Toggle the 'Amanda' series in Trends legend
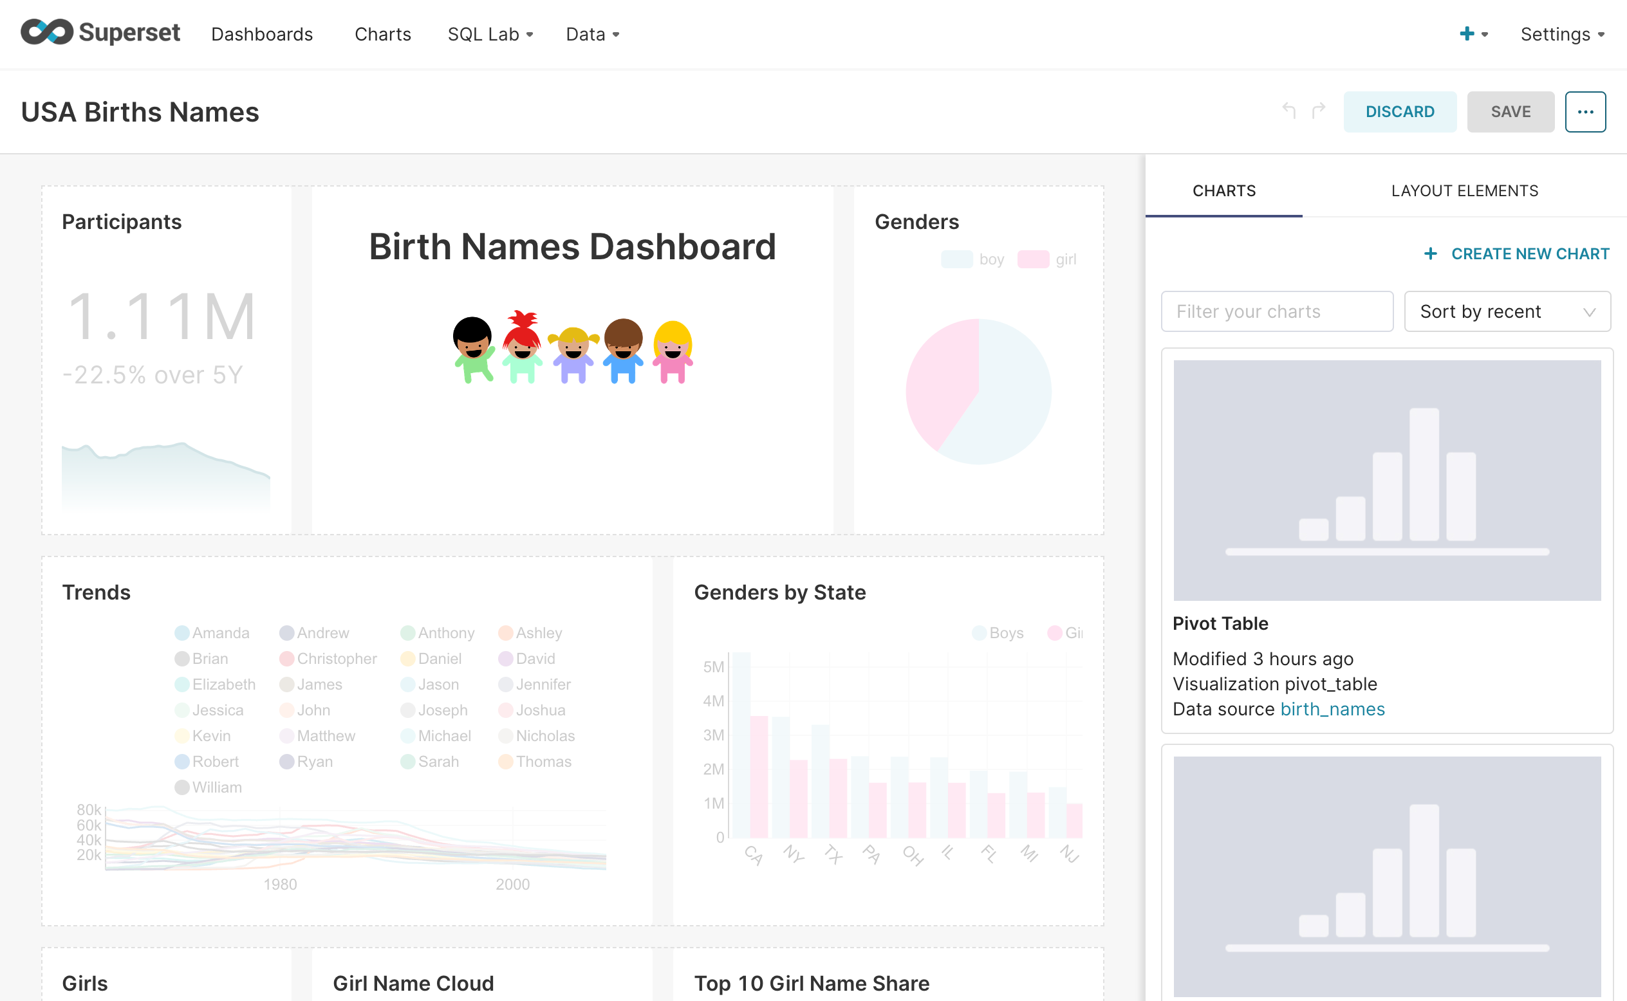The height and width of the screenshot is (1001, 1627). pos(213,632)
